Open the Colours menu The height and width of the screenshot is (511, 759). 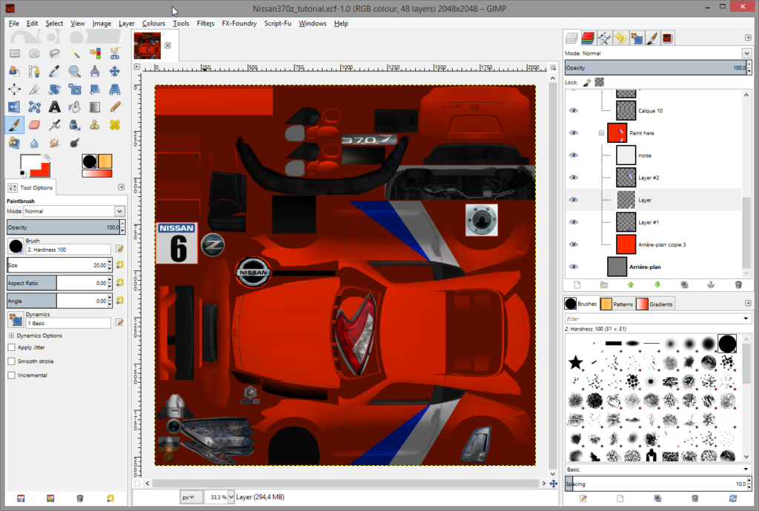[153, 23]
